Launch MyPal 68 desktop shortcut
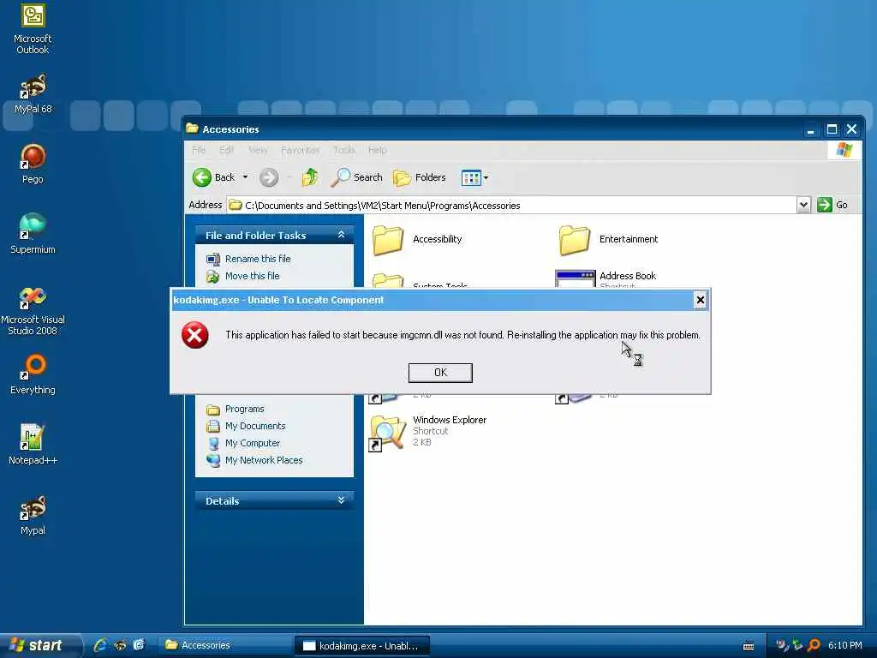Screen dimensions: 877x658 [x=33, y=93]
